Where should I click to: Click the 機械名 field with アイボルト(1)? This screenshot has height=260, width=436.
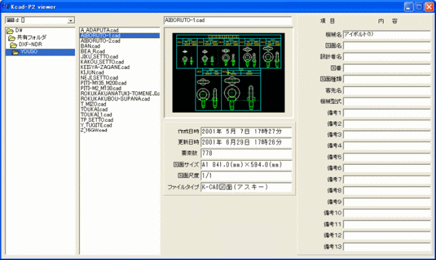(x=387, y=35)
